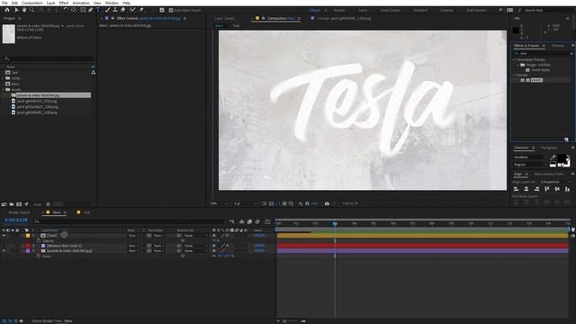Image resolution: width=576 pixels, height=324 pixels.
Task: Hide the jpg background layer eye icon
Action: pyautogui.click(x=4, y=251)
